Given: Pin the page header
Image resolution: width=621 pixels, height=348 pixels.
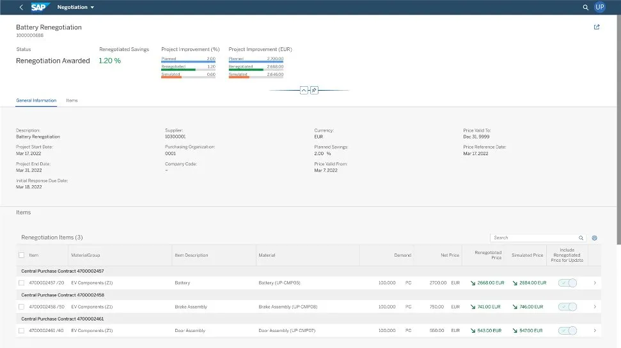Looking at the screenshot, I should [314, 90].
